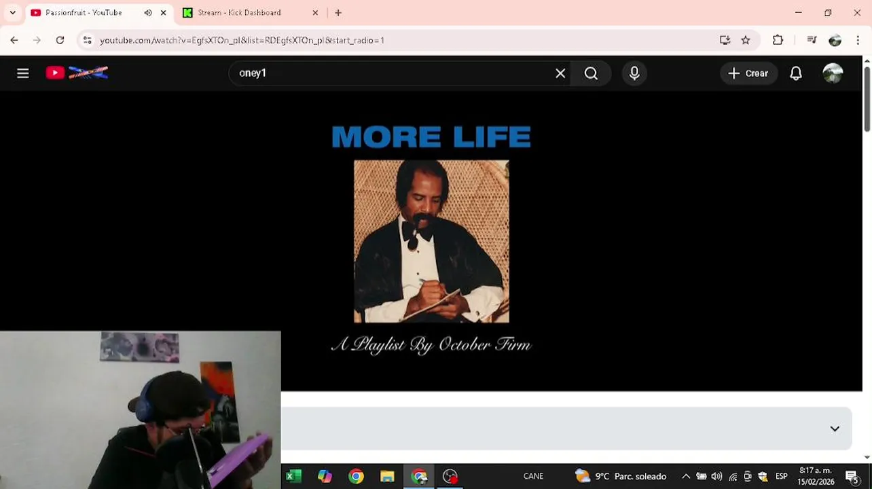Bookmark this page with star

point(746,40)
